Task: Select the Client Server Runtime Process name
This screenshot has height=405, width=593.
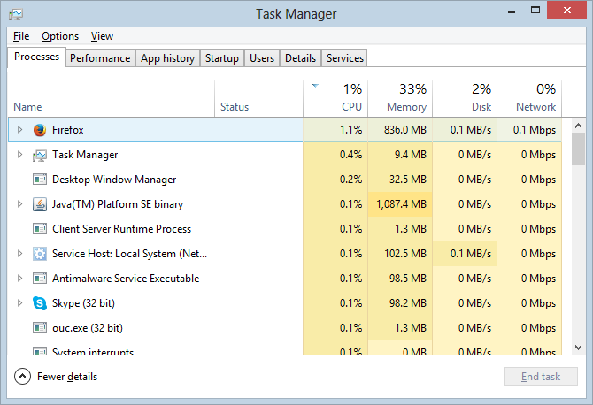Action: pos(122,229)
